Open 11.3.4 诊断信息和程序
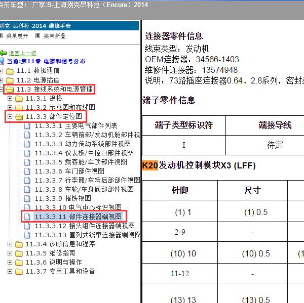Screen dimensions: 304x303 pyautogui.click(x=60, y=244)
